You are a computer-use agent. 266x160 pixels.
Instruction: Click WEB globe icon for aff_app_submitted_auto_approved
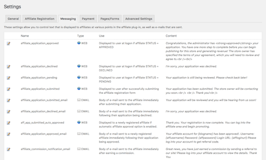79,122
